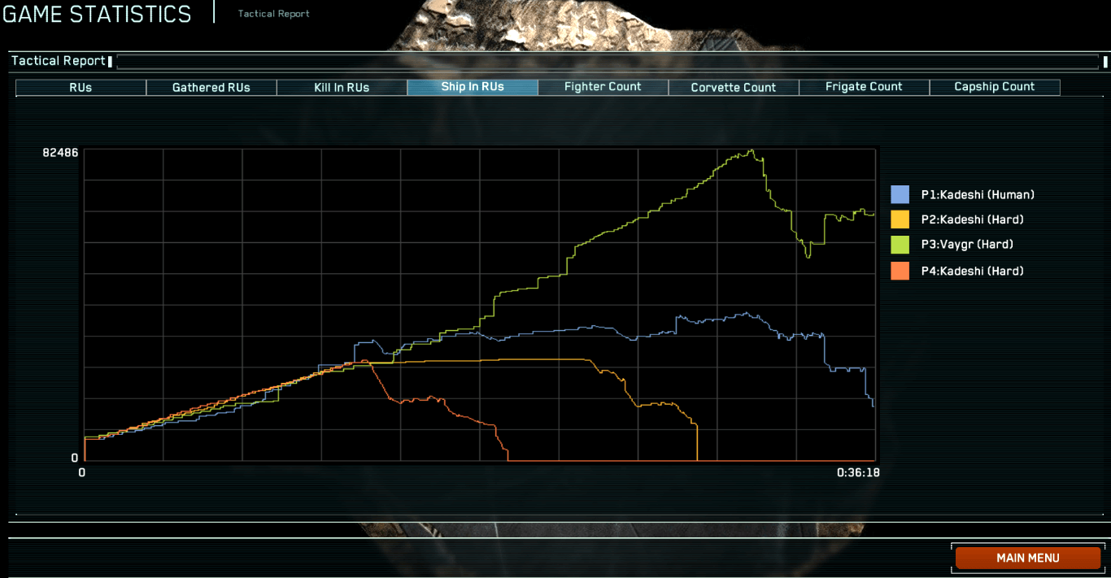Click the 0:36:18 end time label
1111x578 pixels.
point(858,472)
